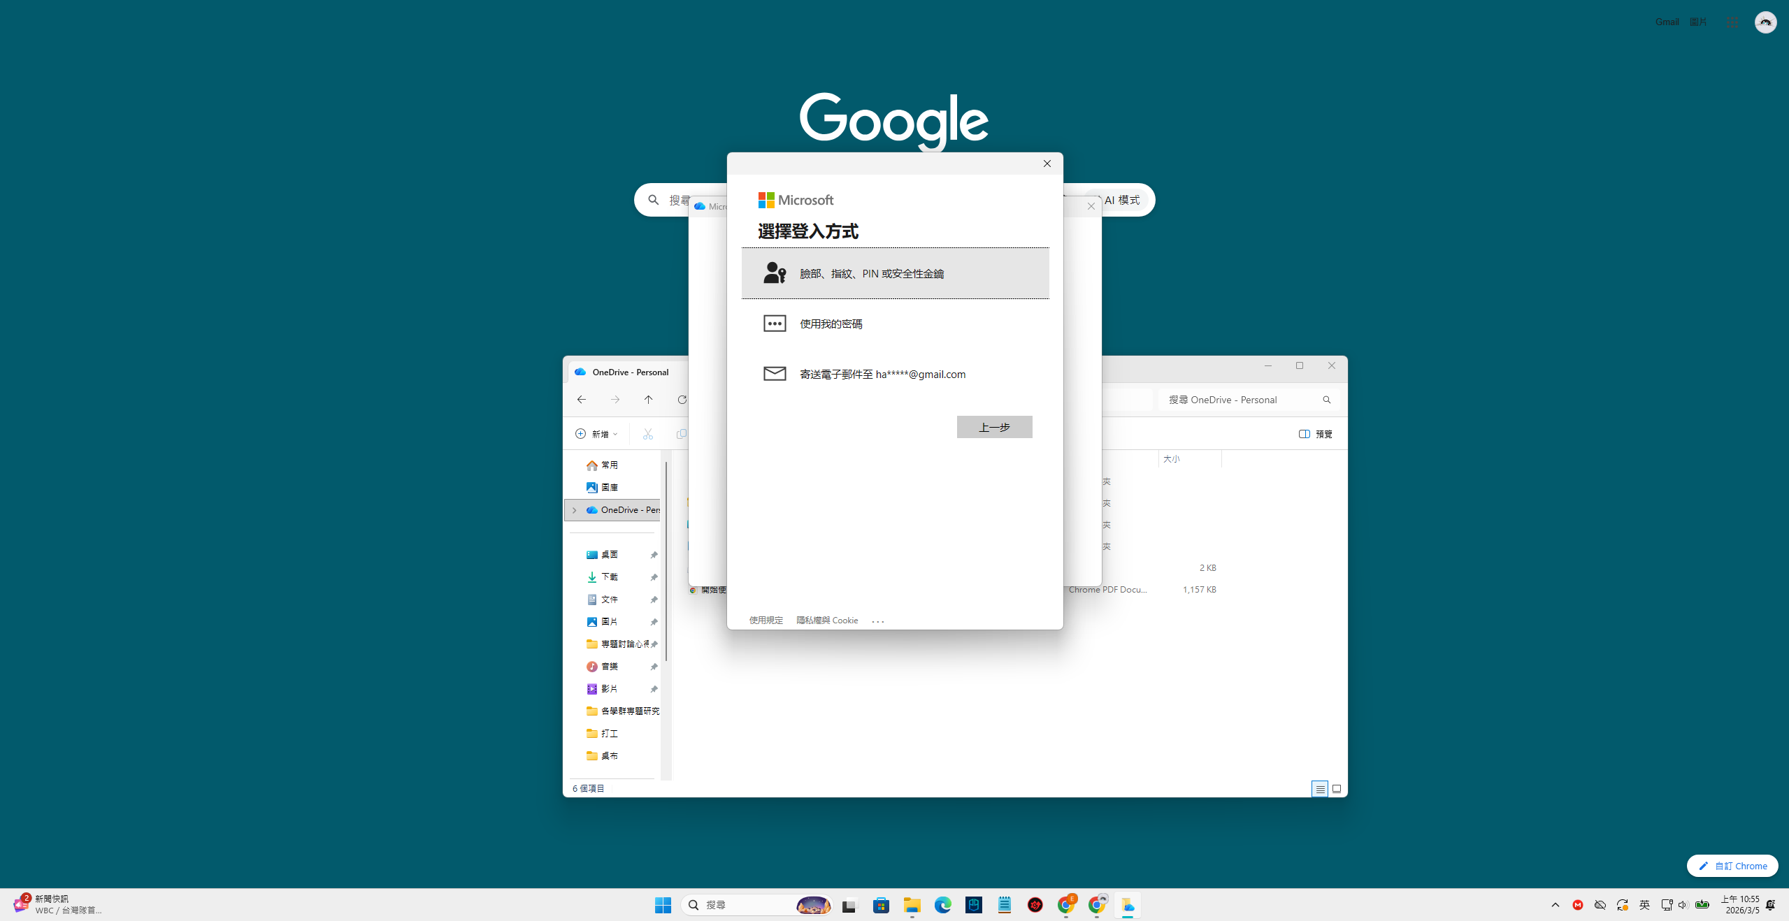Viewport: 1789px width, 921px height.
Task: Open the clock showing 上午 10:55
Action: [1741, 904]
